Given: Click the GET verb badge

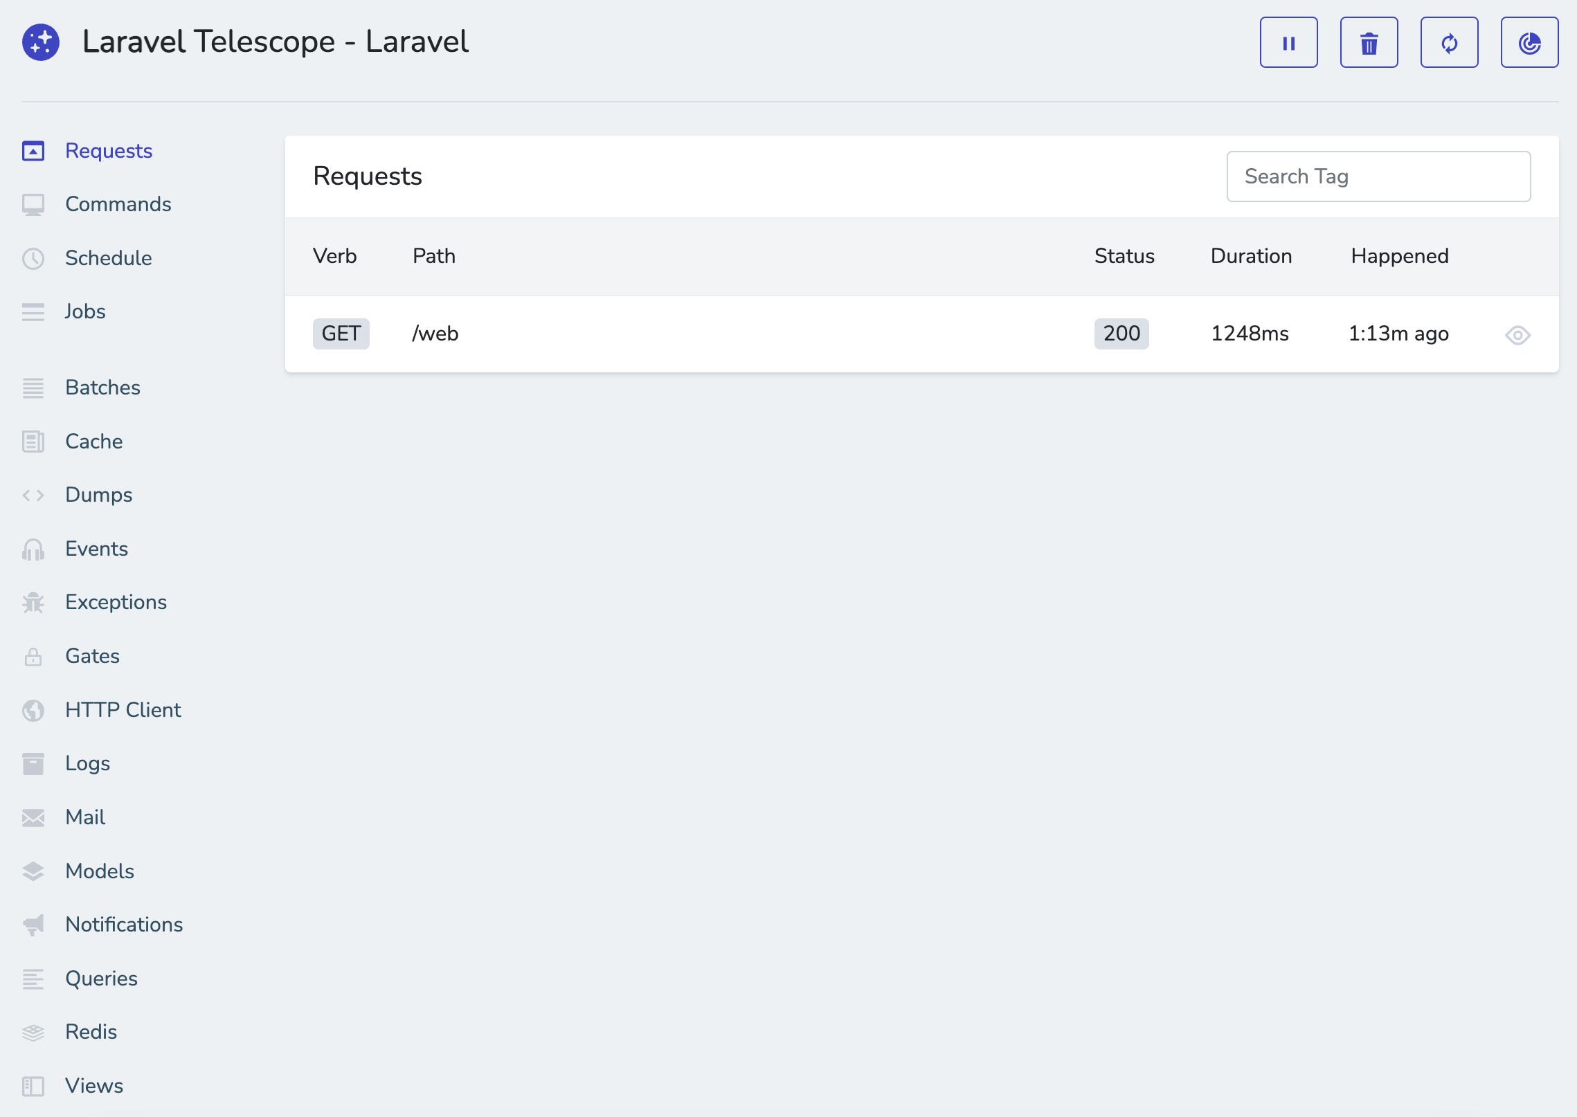Looking at the screenshot, I should tap(341, 334).
